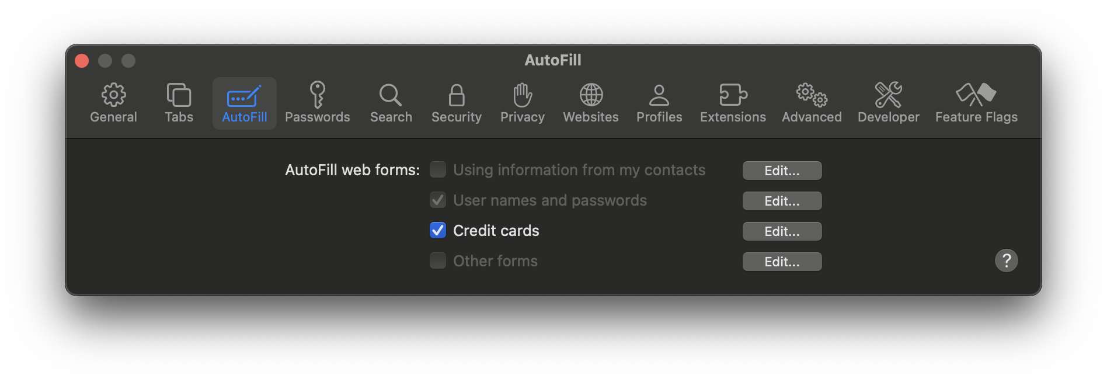This screenshot has width=1107, height=382.
Task: Enable Using information from my contacts
Action: [438, 169]
